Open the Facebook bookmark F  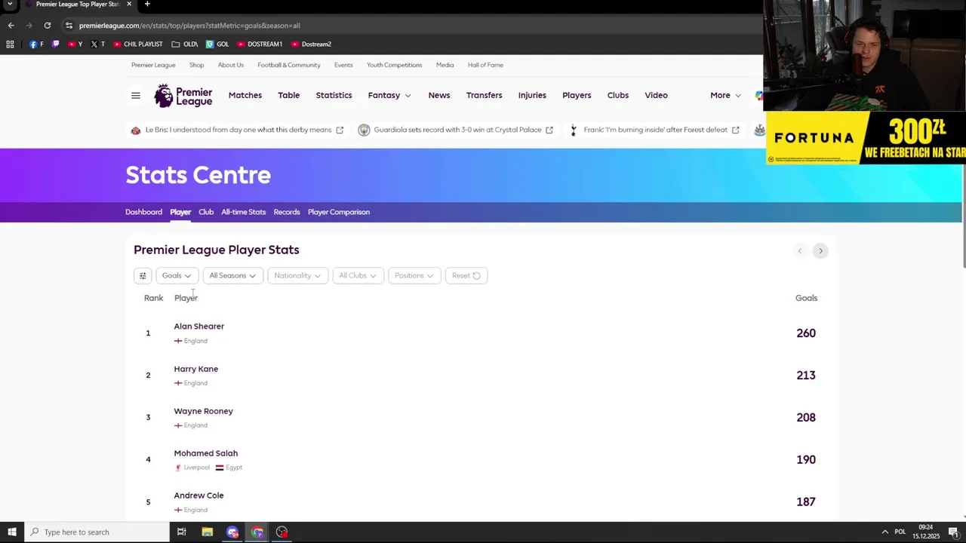[36, 44]
